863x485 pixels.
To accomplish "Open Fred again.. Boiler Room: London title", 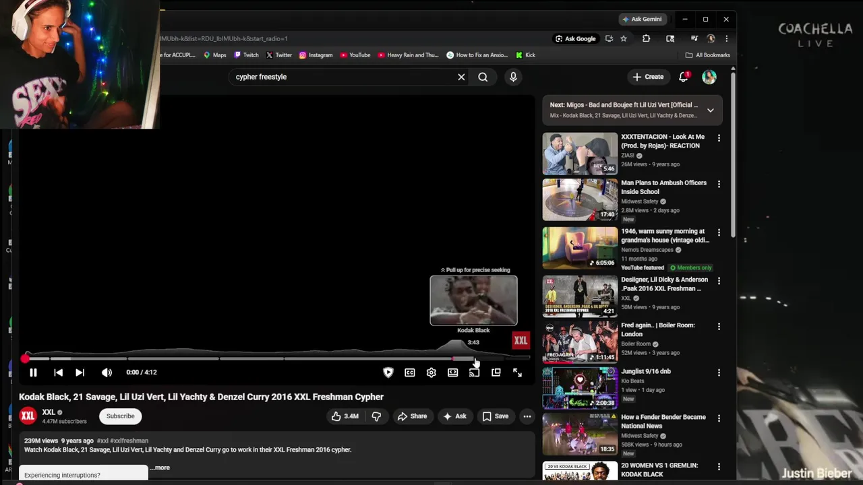I will (658, 329).
